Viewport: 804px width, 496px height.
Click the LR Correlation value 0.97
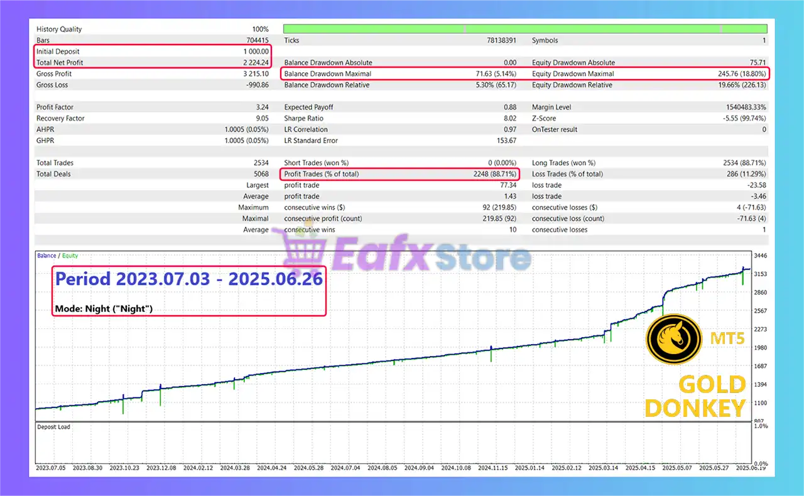pos(510,129)
